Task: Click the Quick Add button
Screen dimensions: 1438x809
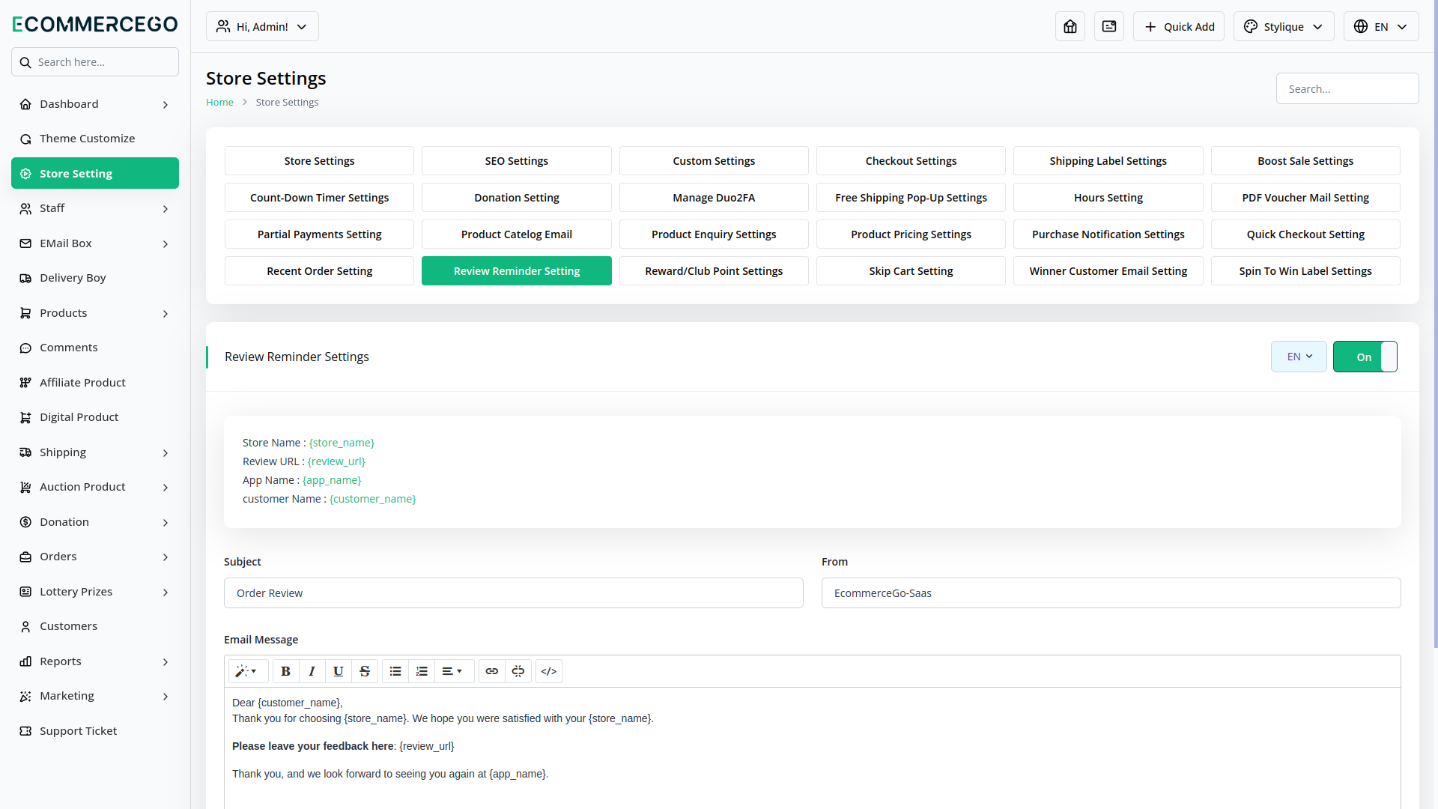Action: pos(1179,26)
